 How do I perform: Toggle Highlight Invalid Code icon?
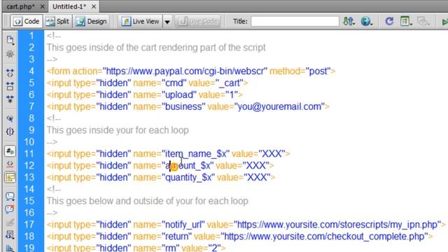[x=10, y=164]
